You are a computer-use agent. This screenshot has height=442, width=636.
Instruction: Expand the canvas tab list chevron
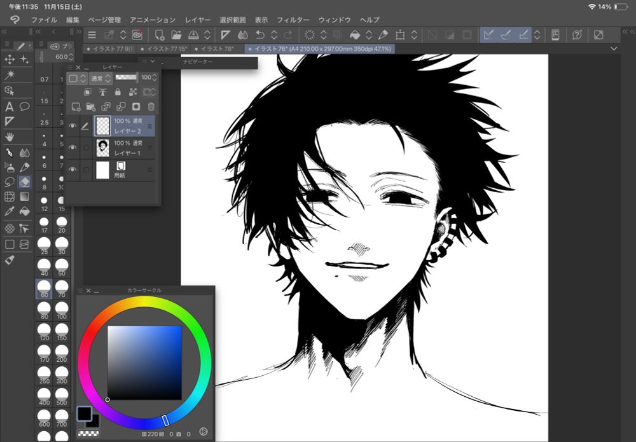(614, 48)
